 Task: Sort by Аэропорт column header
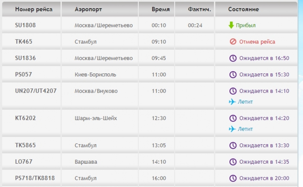[x=88, y=9]
